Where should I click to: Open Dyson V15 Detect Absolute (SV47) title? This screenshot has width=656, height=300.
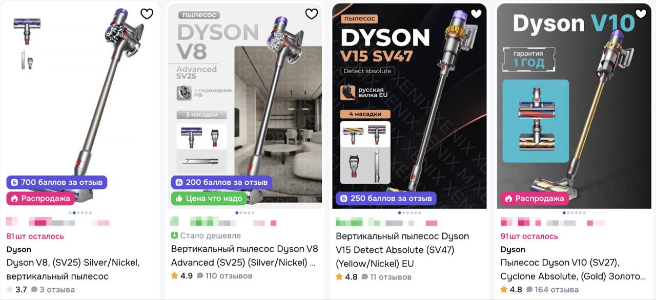(x=402, y=250)
